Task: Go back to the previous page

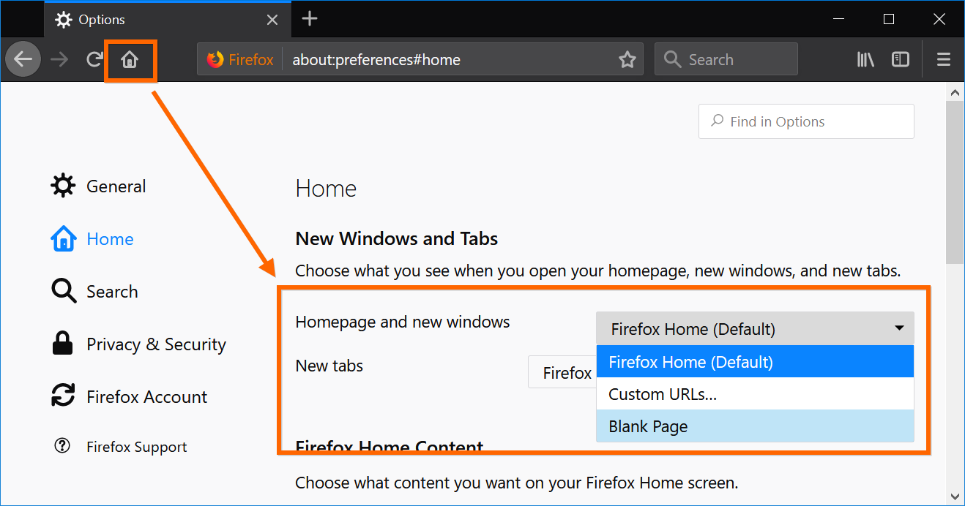Action: pos(23,59)
